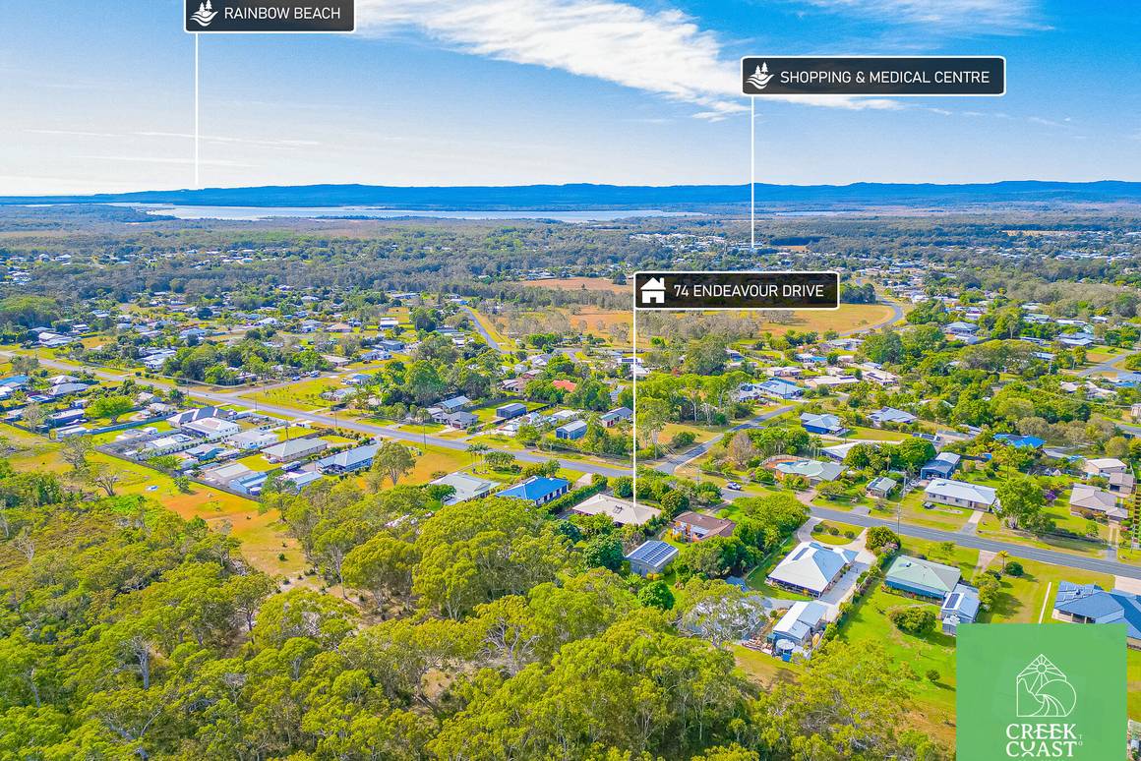
Task: Click the house icon beside 74 Endeavour Drive
Action: click(x=653, y=291)
